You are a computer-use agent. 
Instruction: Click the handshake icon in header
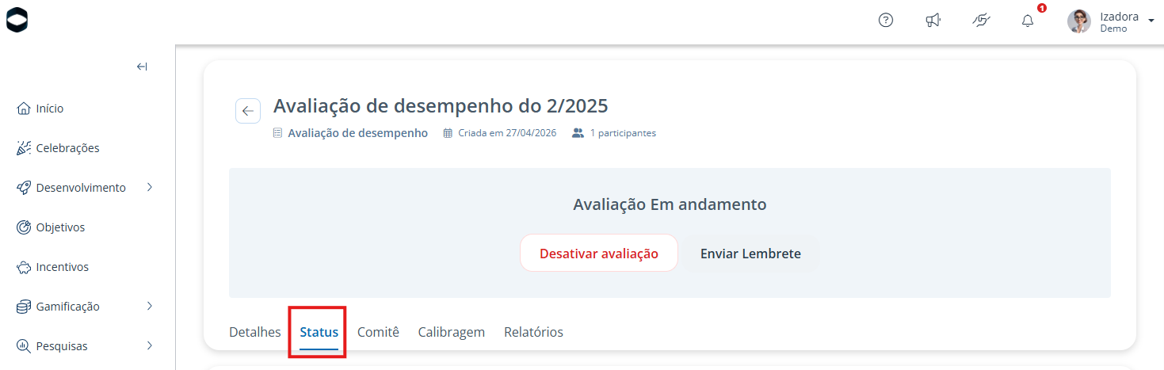click(981, 21)
